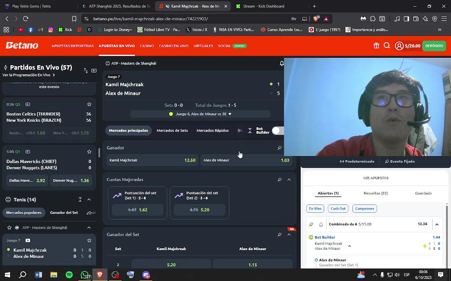Click Evento Fijado option
451x281 pixels.
pyautogui.click(x=400, y=162)
